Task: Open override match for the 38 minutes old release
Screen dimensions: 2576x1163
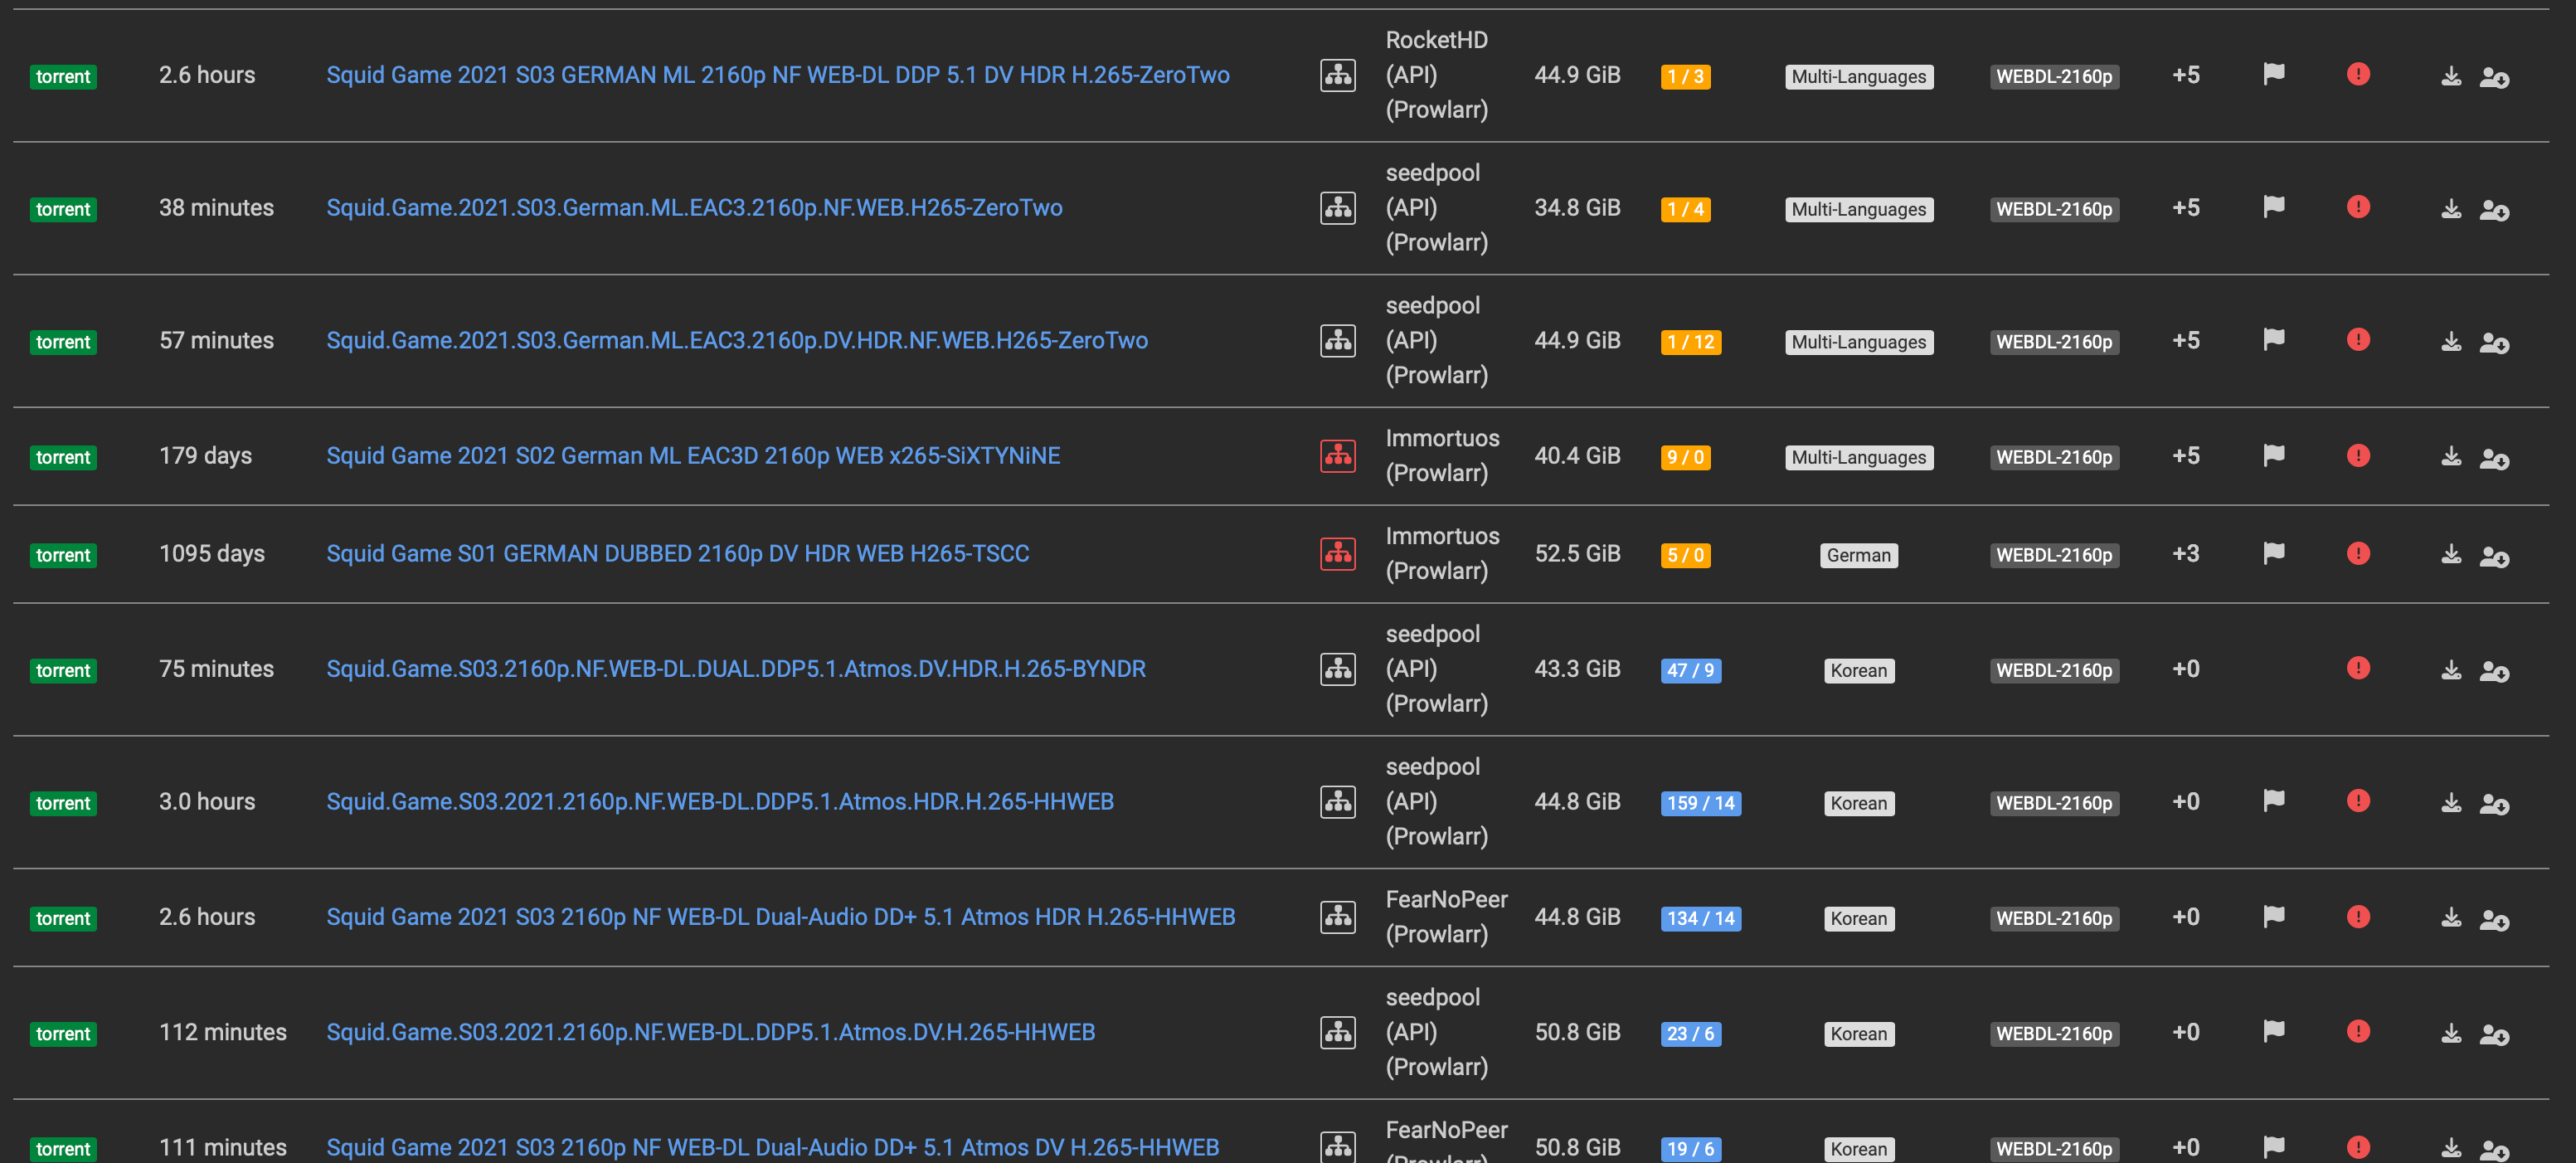Action: point(2494,210)
